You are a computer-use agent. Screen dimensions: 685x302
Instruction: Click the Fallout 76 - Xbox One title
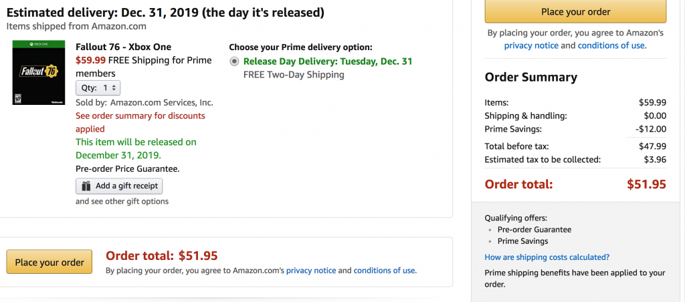pyautogui.click(x=123, y=47)
